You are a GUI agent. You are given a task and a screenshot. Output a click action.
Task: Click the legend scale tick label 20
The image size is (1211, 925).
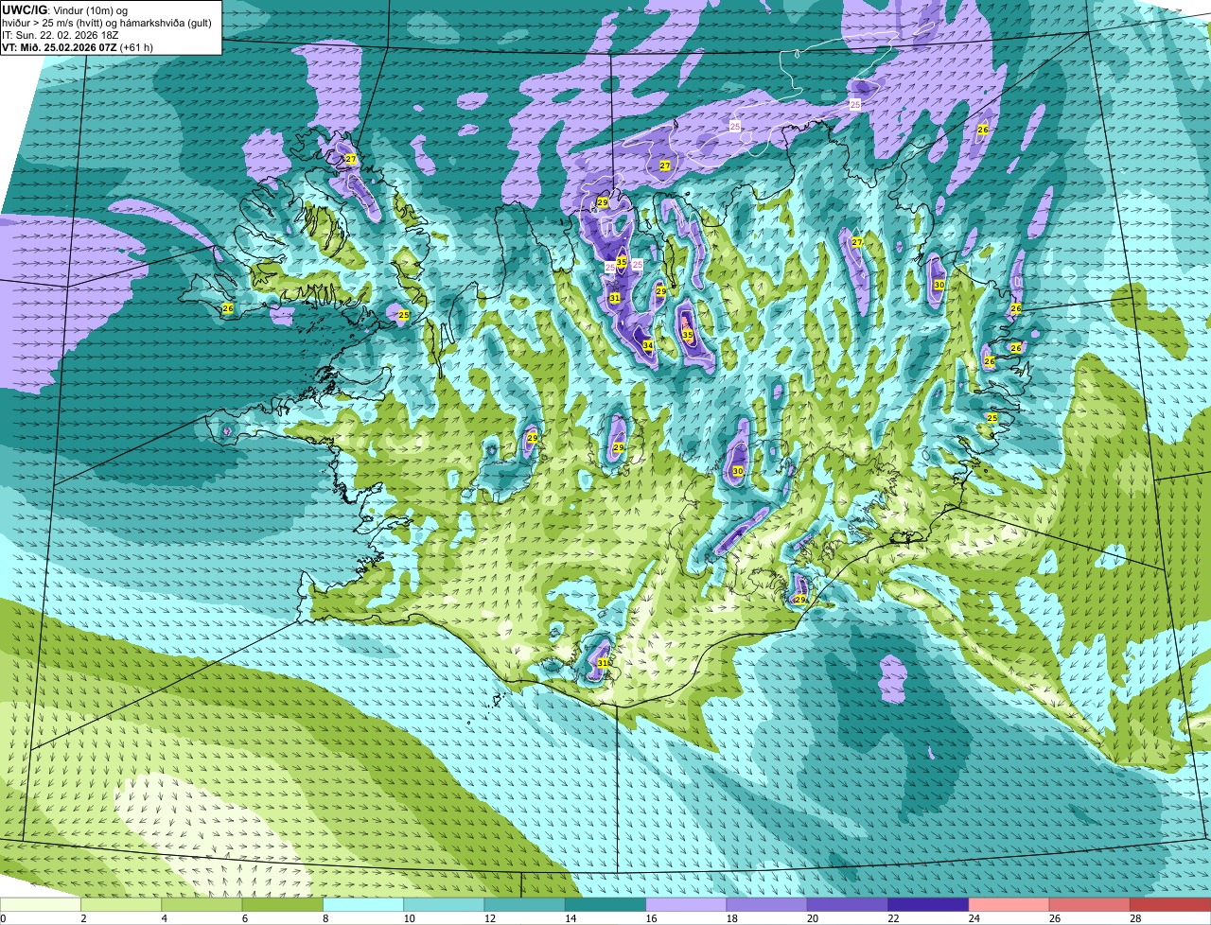812,918
